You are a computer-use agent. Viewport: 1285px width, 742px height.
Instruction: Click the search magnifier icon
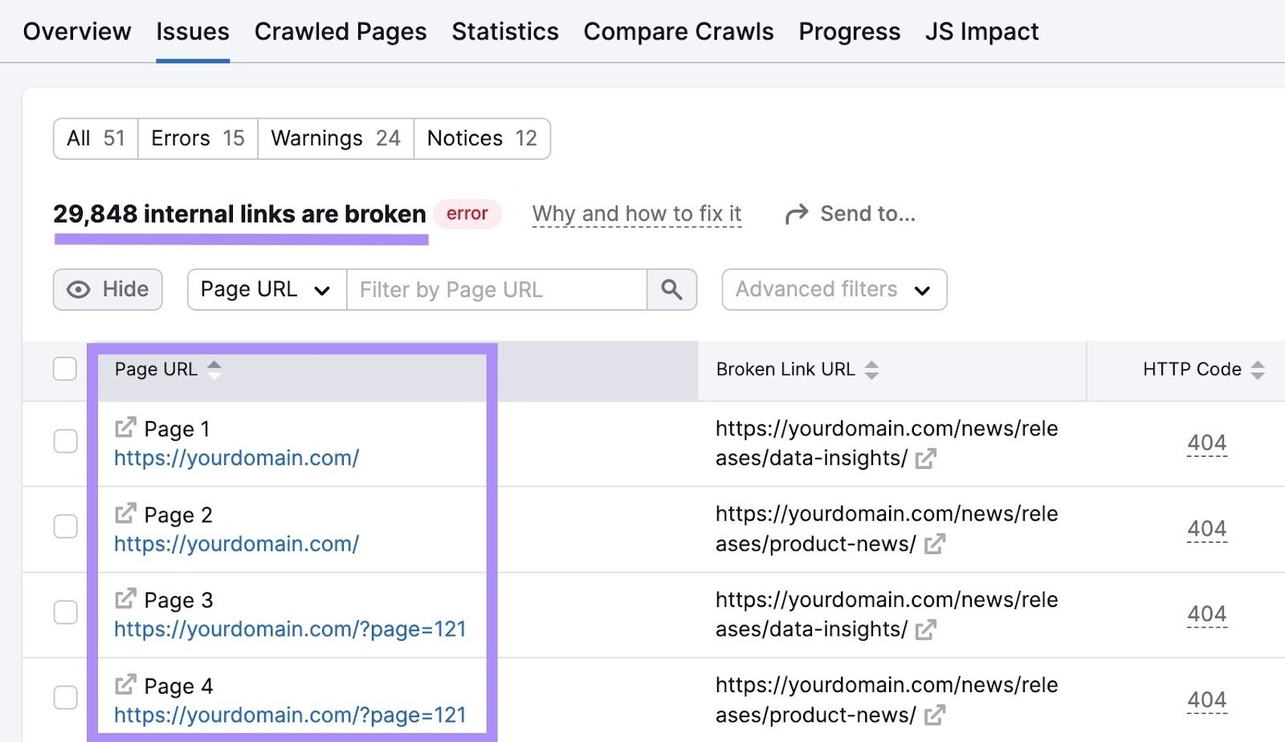[x=671, y=289]
